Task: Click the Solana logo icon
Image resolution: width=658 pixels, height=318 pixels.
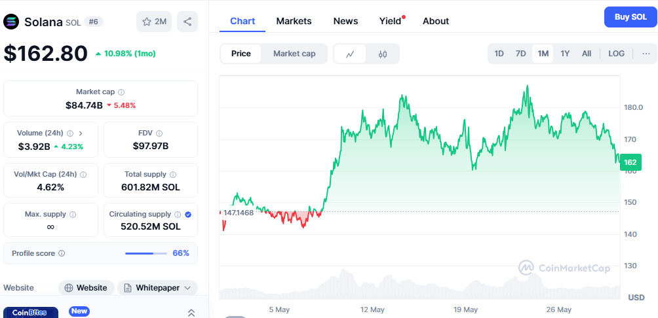Action: point(11,22)
